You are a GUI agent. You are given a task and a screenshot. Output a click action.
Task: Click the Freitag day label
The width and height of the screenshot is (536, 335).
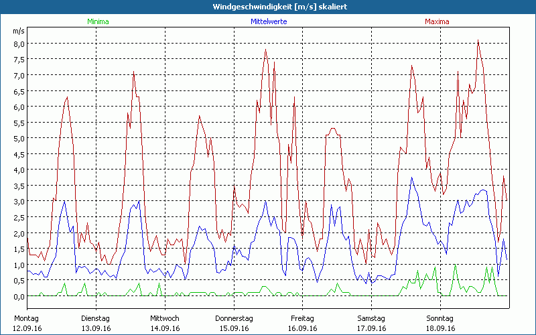pos(303,319)
